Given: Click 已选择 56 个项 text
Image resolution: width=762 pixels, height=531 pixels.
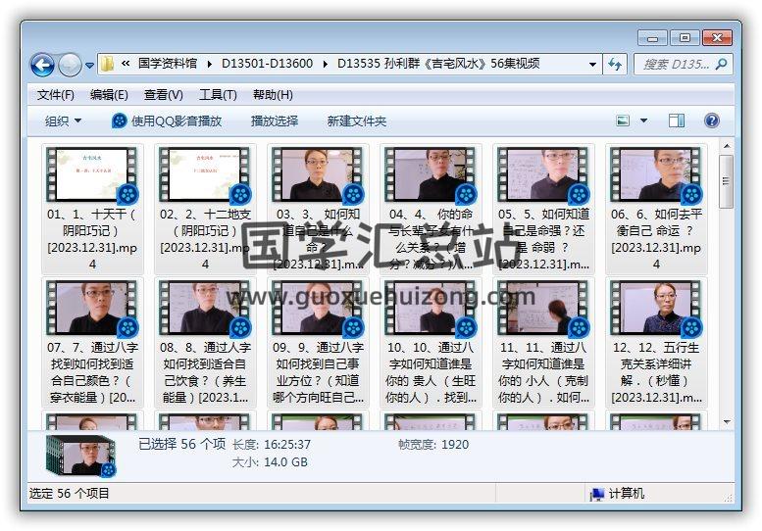Looking at the screenshot, I should [182, 443].
